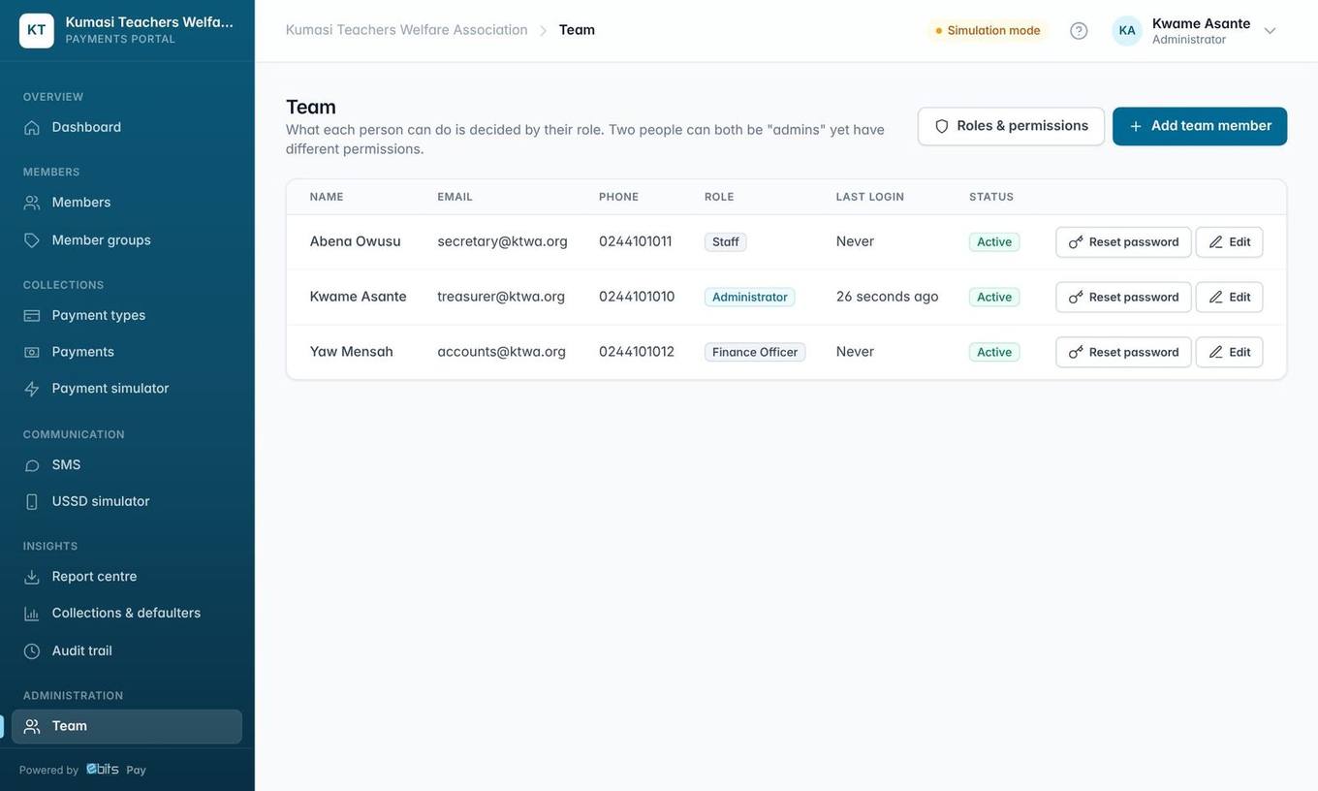Click the Name column header
This screenshot has height=791, width=1318.
327,197
